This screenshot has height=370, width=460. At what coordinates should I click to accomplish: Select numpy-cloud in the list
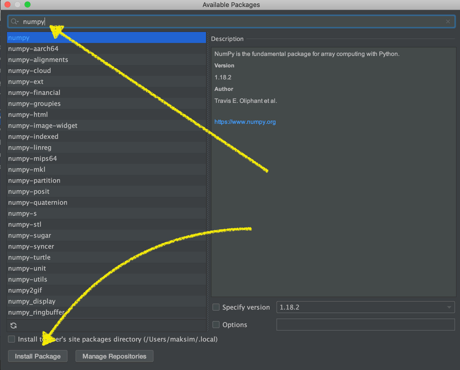tap(106, 70)
